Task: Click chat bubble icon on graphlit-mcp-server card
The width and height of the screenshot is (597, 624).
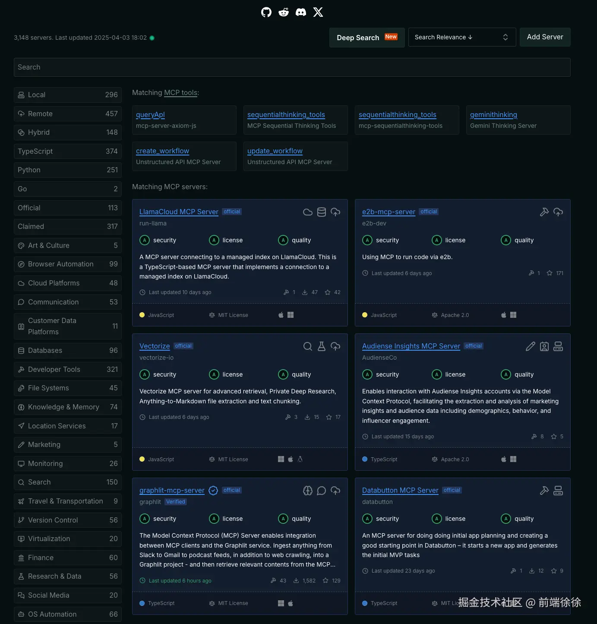Action: (322, 491)
